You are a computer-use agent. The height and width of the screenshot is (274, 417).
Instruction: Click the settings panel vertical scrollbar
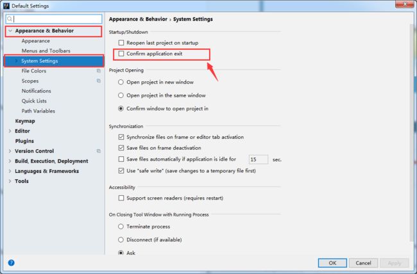pyautogui.click(x=411, y=133)
